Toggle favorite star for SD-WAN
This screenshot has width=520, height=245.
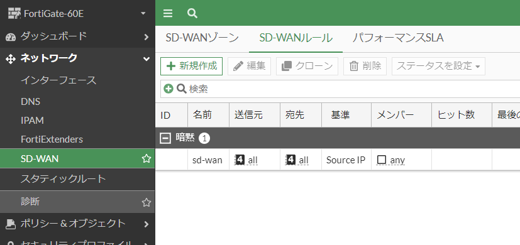[147, 159]
